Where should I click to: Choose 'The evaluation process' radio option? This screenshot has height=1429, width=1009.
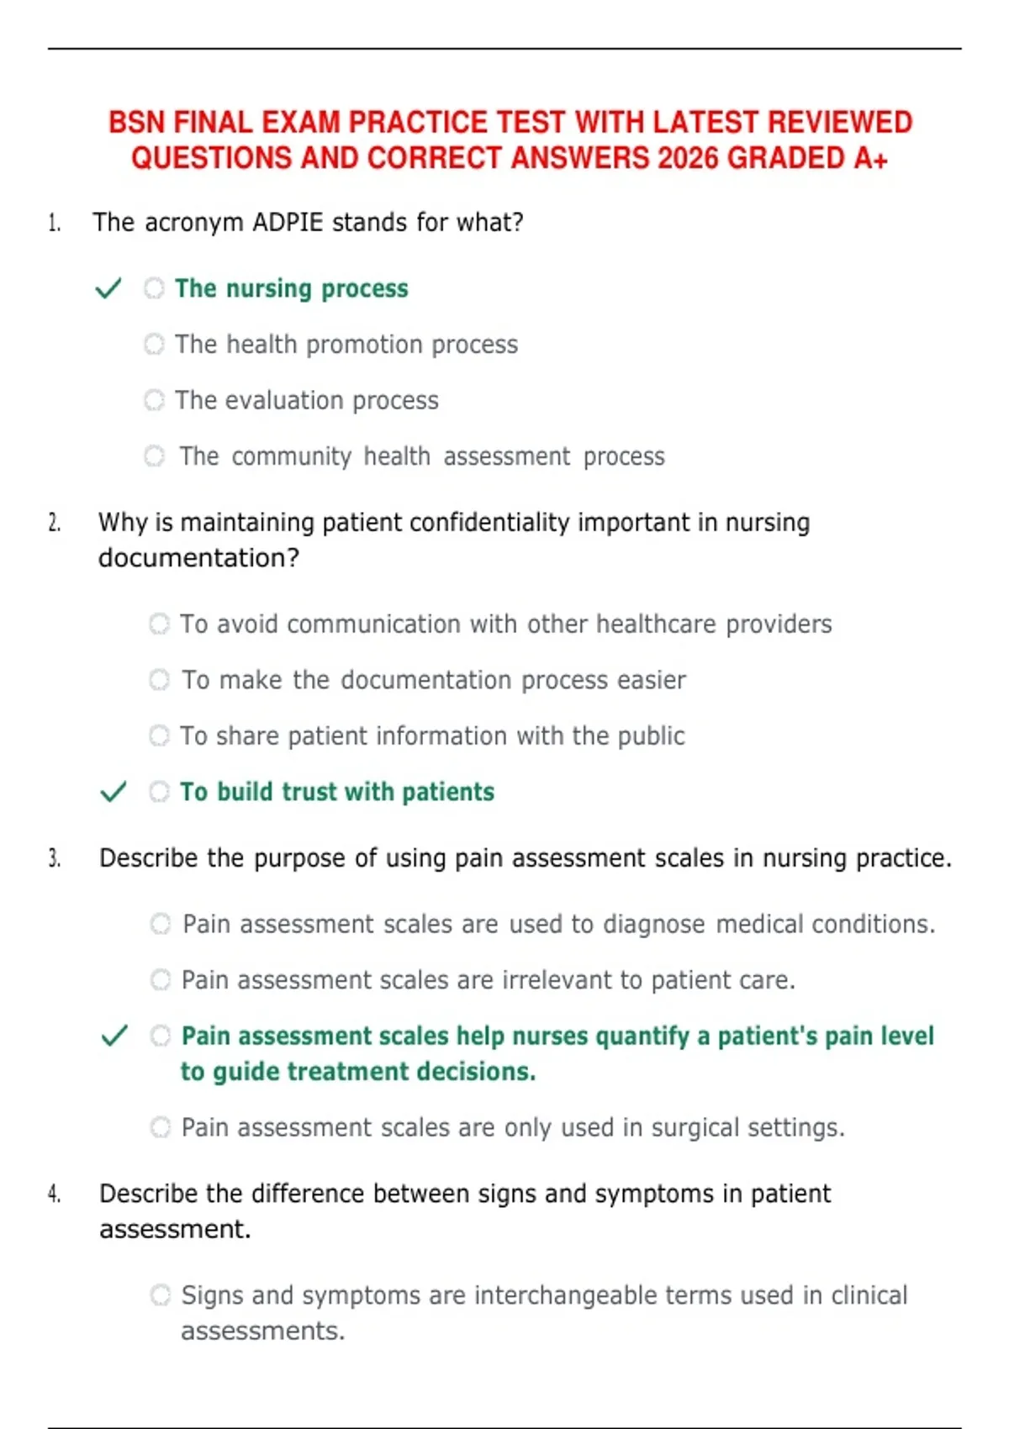point(154,400)
